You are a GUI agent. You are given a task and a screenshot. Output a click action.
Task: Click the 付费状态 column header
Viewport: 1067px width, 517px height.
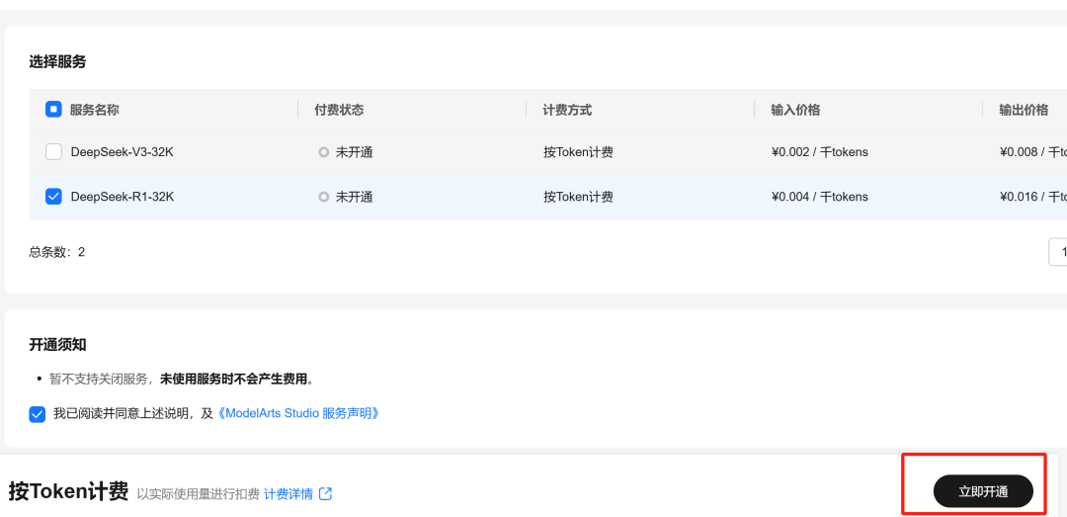pos(339,110)
